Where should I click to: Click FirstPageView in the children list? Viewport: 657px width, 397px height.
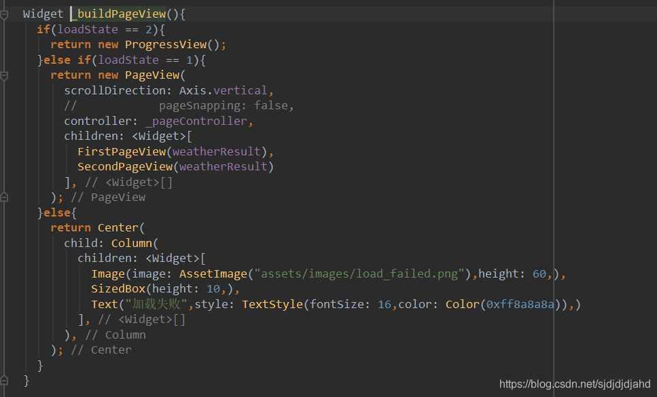tap(122, 152)
